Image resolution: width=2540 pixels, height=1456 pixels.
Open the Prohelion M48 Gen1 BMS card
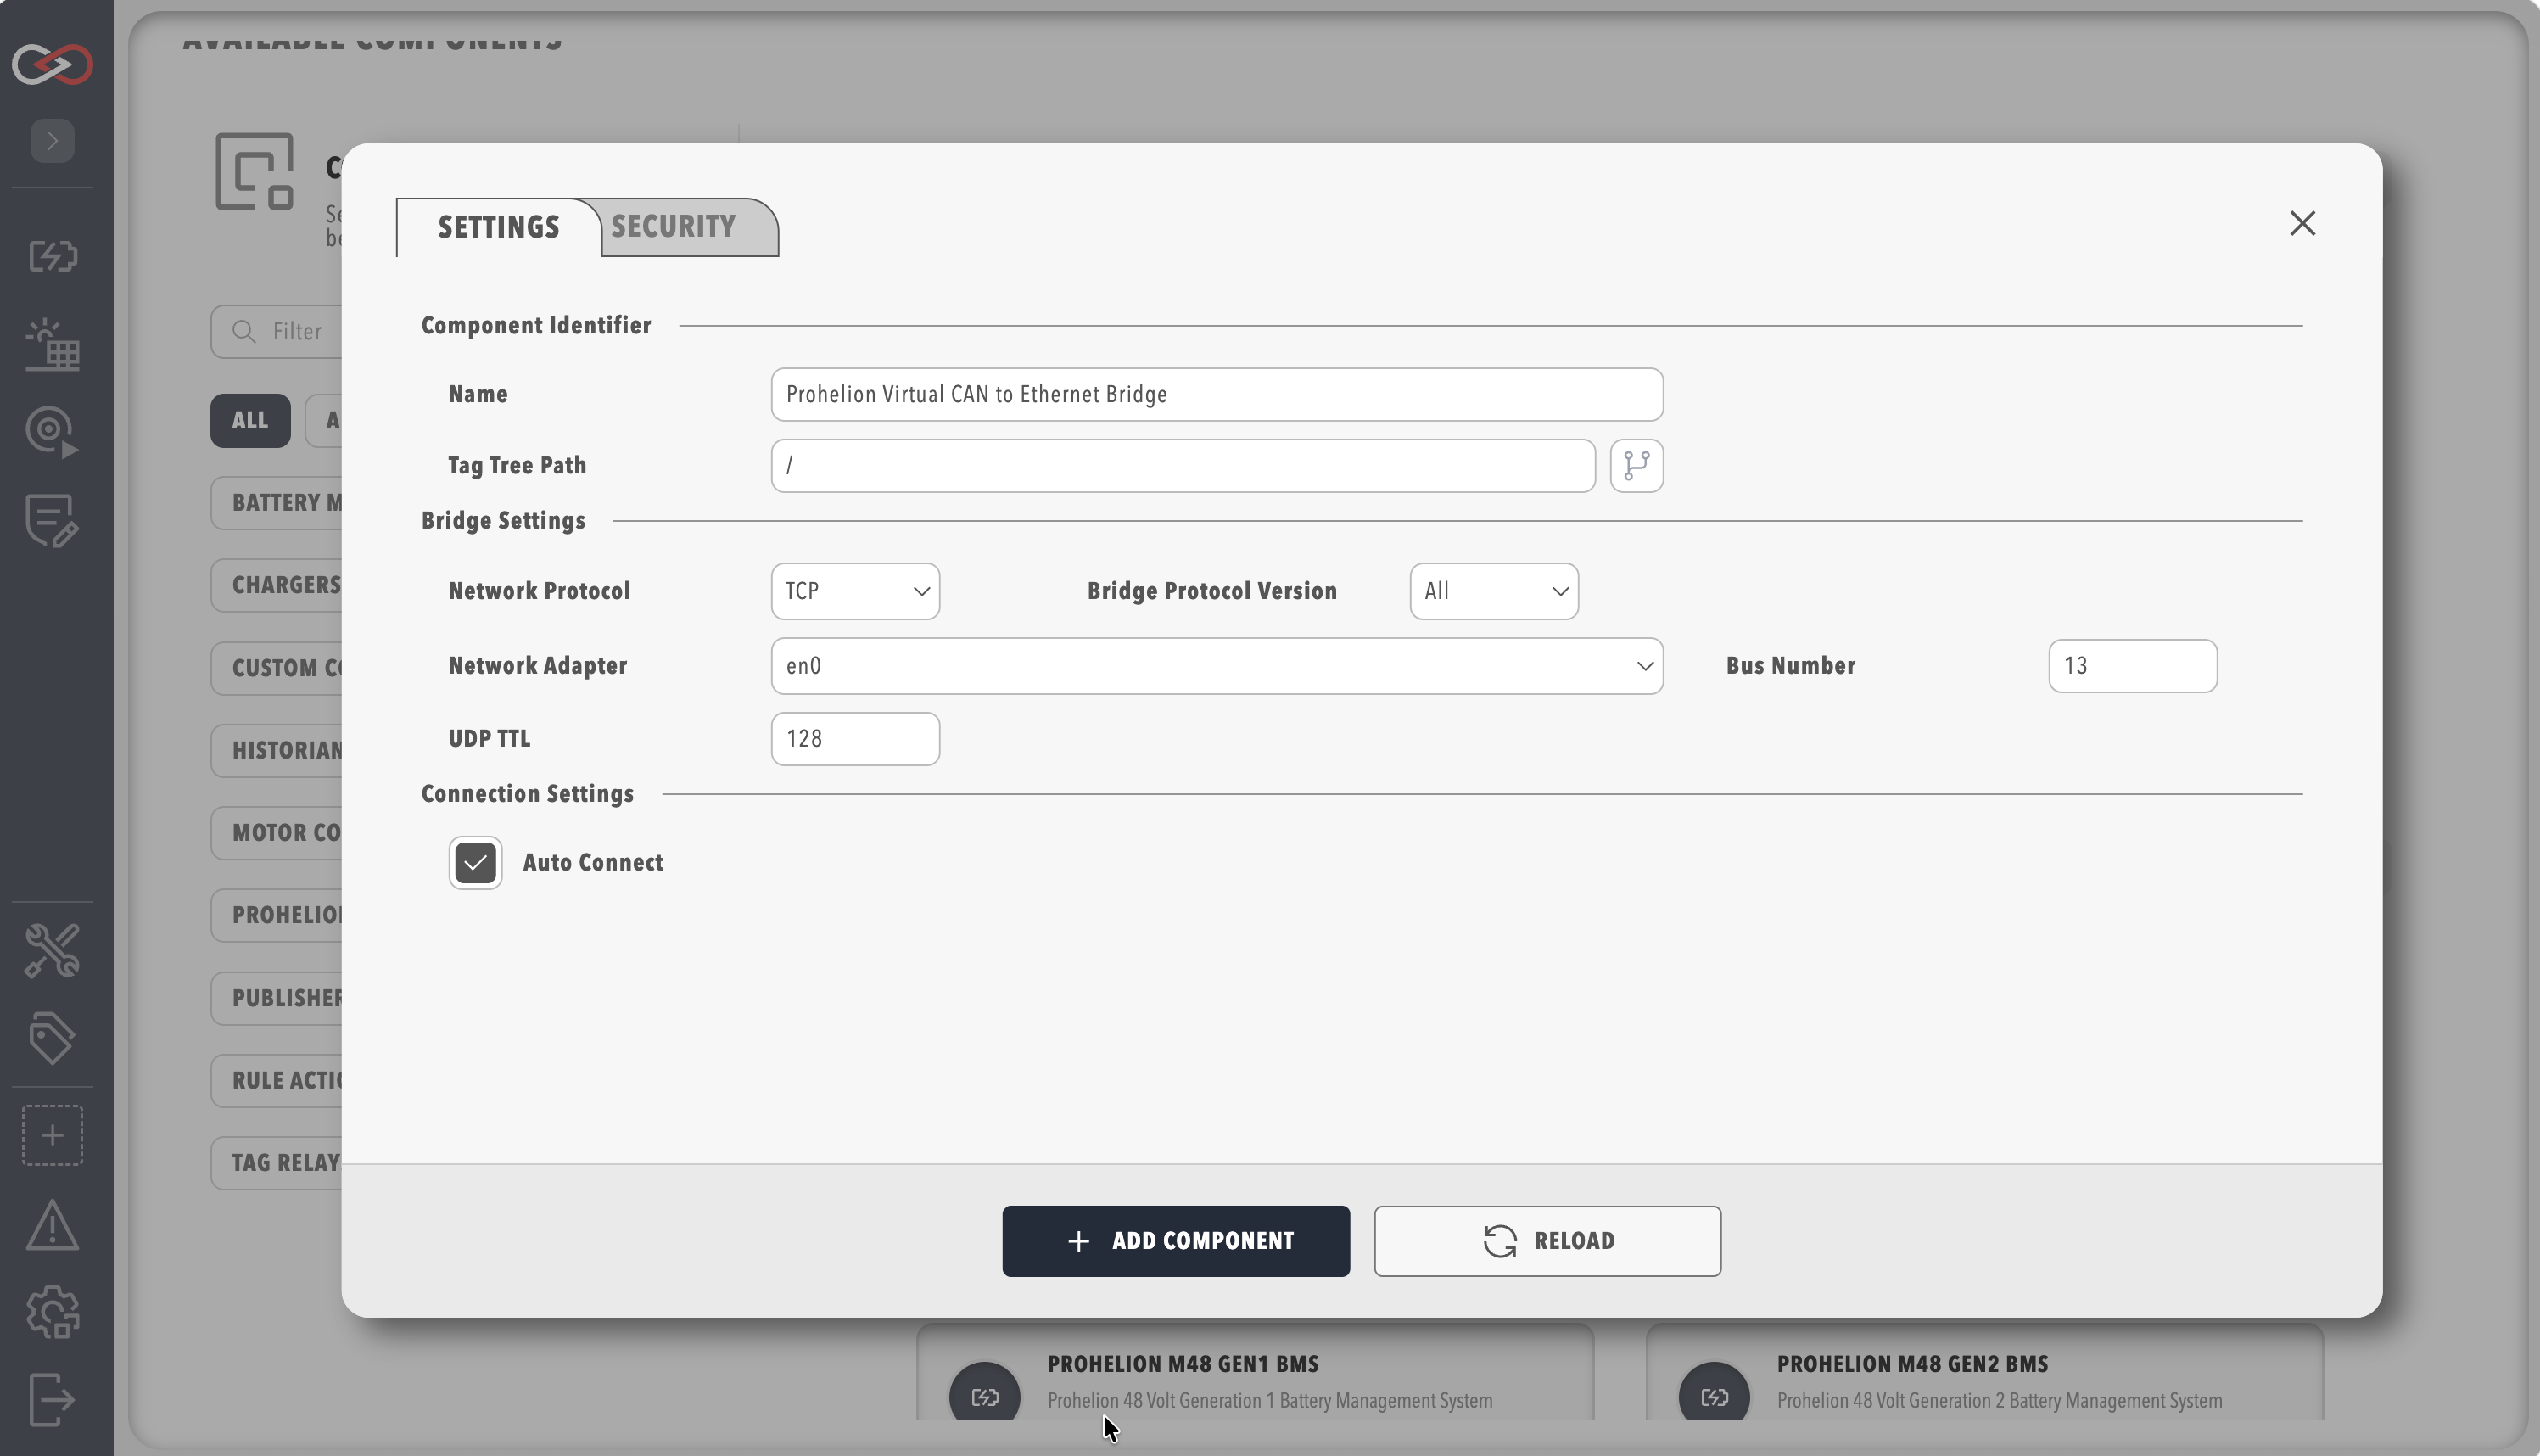pos(1256,1373)
